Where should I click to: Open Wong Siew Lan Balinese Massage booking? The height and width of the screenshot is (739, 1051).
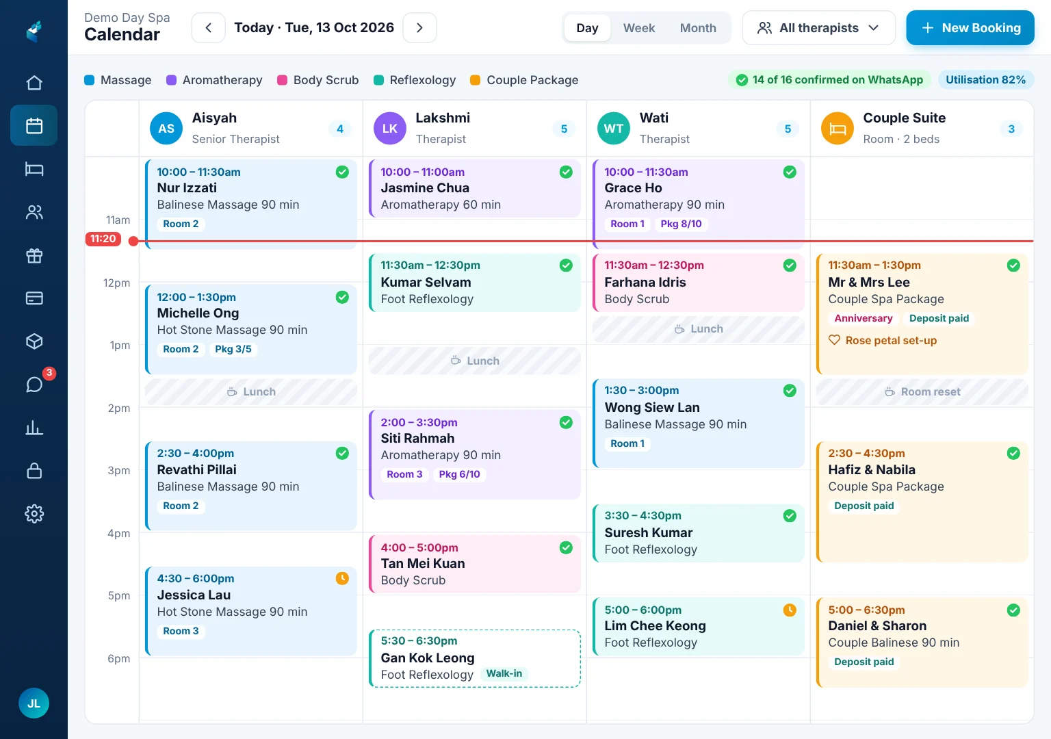[699, 424]
